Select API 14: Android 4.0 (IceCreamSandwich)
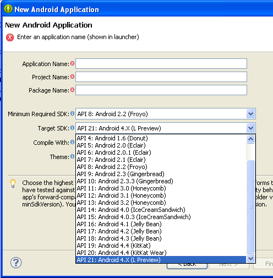 pyautogui.click(x=161, y=210)
